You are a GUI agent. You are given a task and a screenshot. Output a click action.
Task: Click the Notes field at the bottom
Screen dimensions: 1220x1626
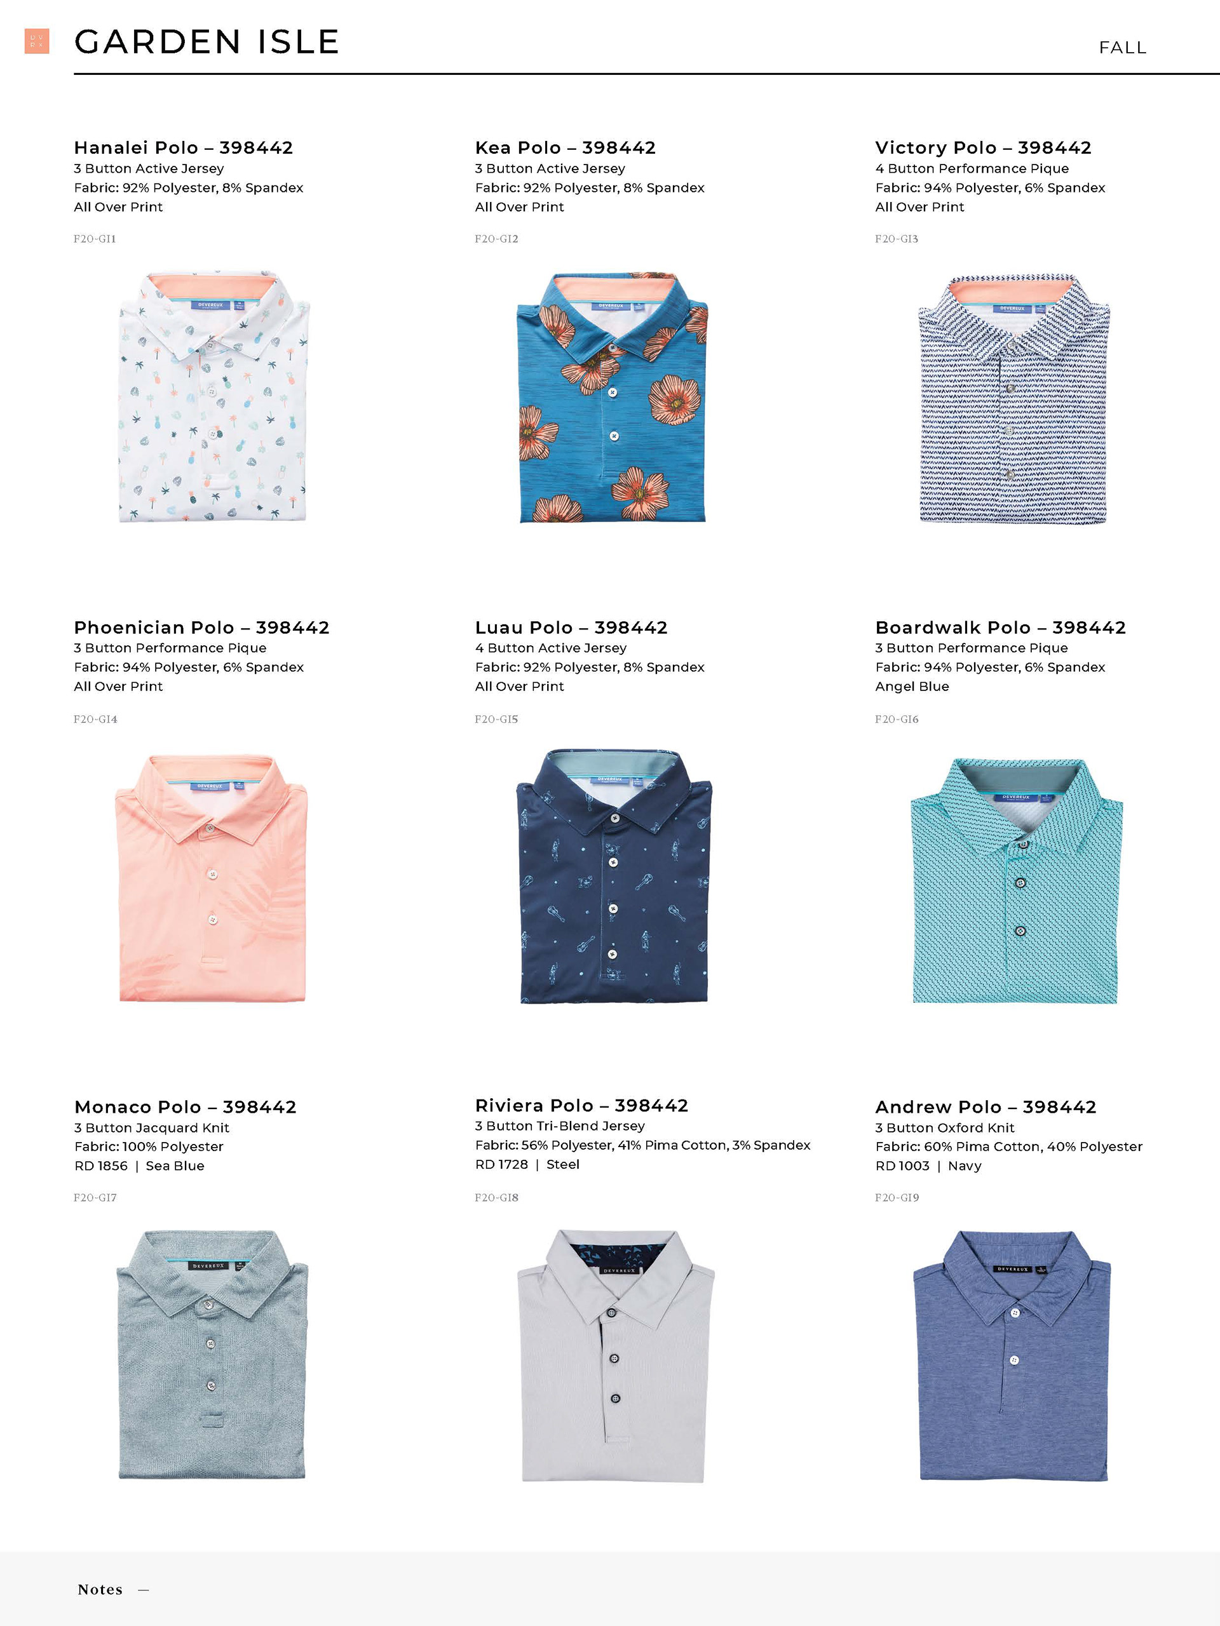609,1589
